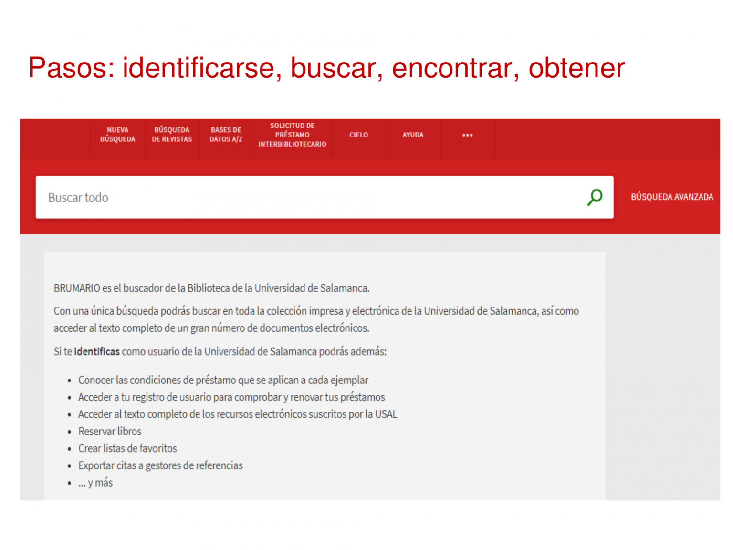This screenshot has width=733, height=550.
Task: Click Exportar citas a gestores de referencias
Action: (160, 466)
